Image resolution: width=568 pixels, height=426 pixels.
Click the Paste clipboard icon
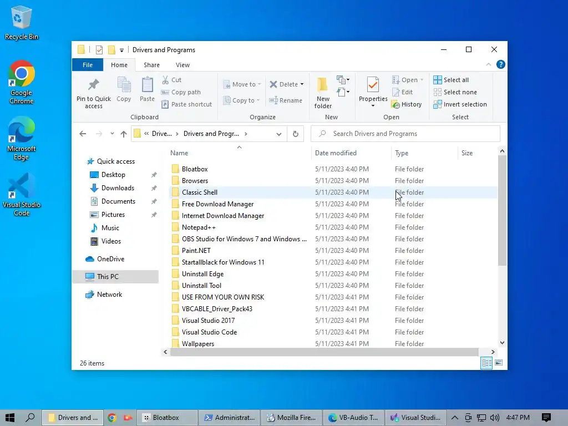pyautogui.click(x=147, y=85)
